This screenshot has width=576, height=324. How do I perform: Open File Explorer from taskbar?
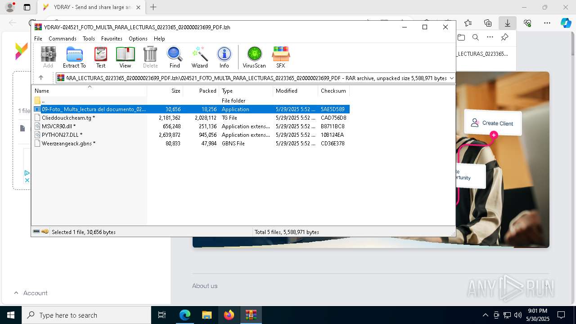[x=207, y=315]
